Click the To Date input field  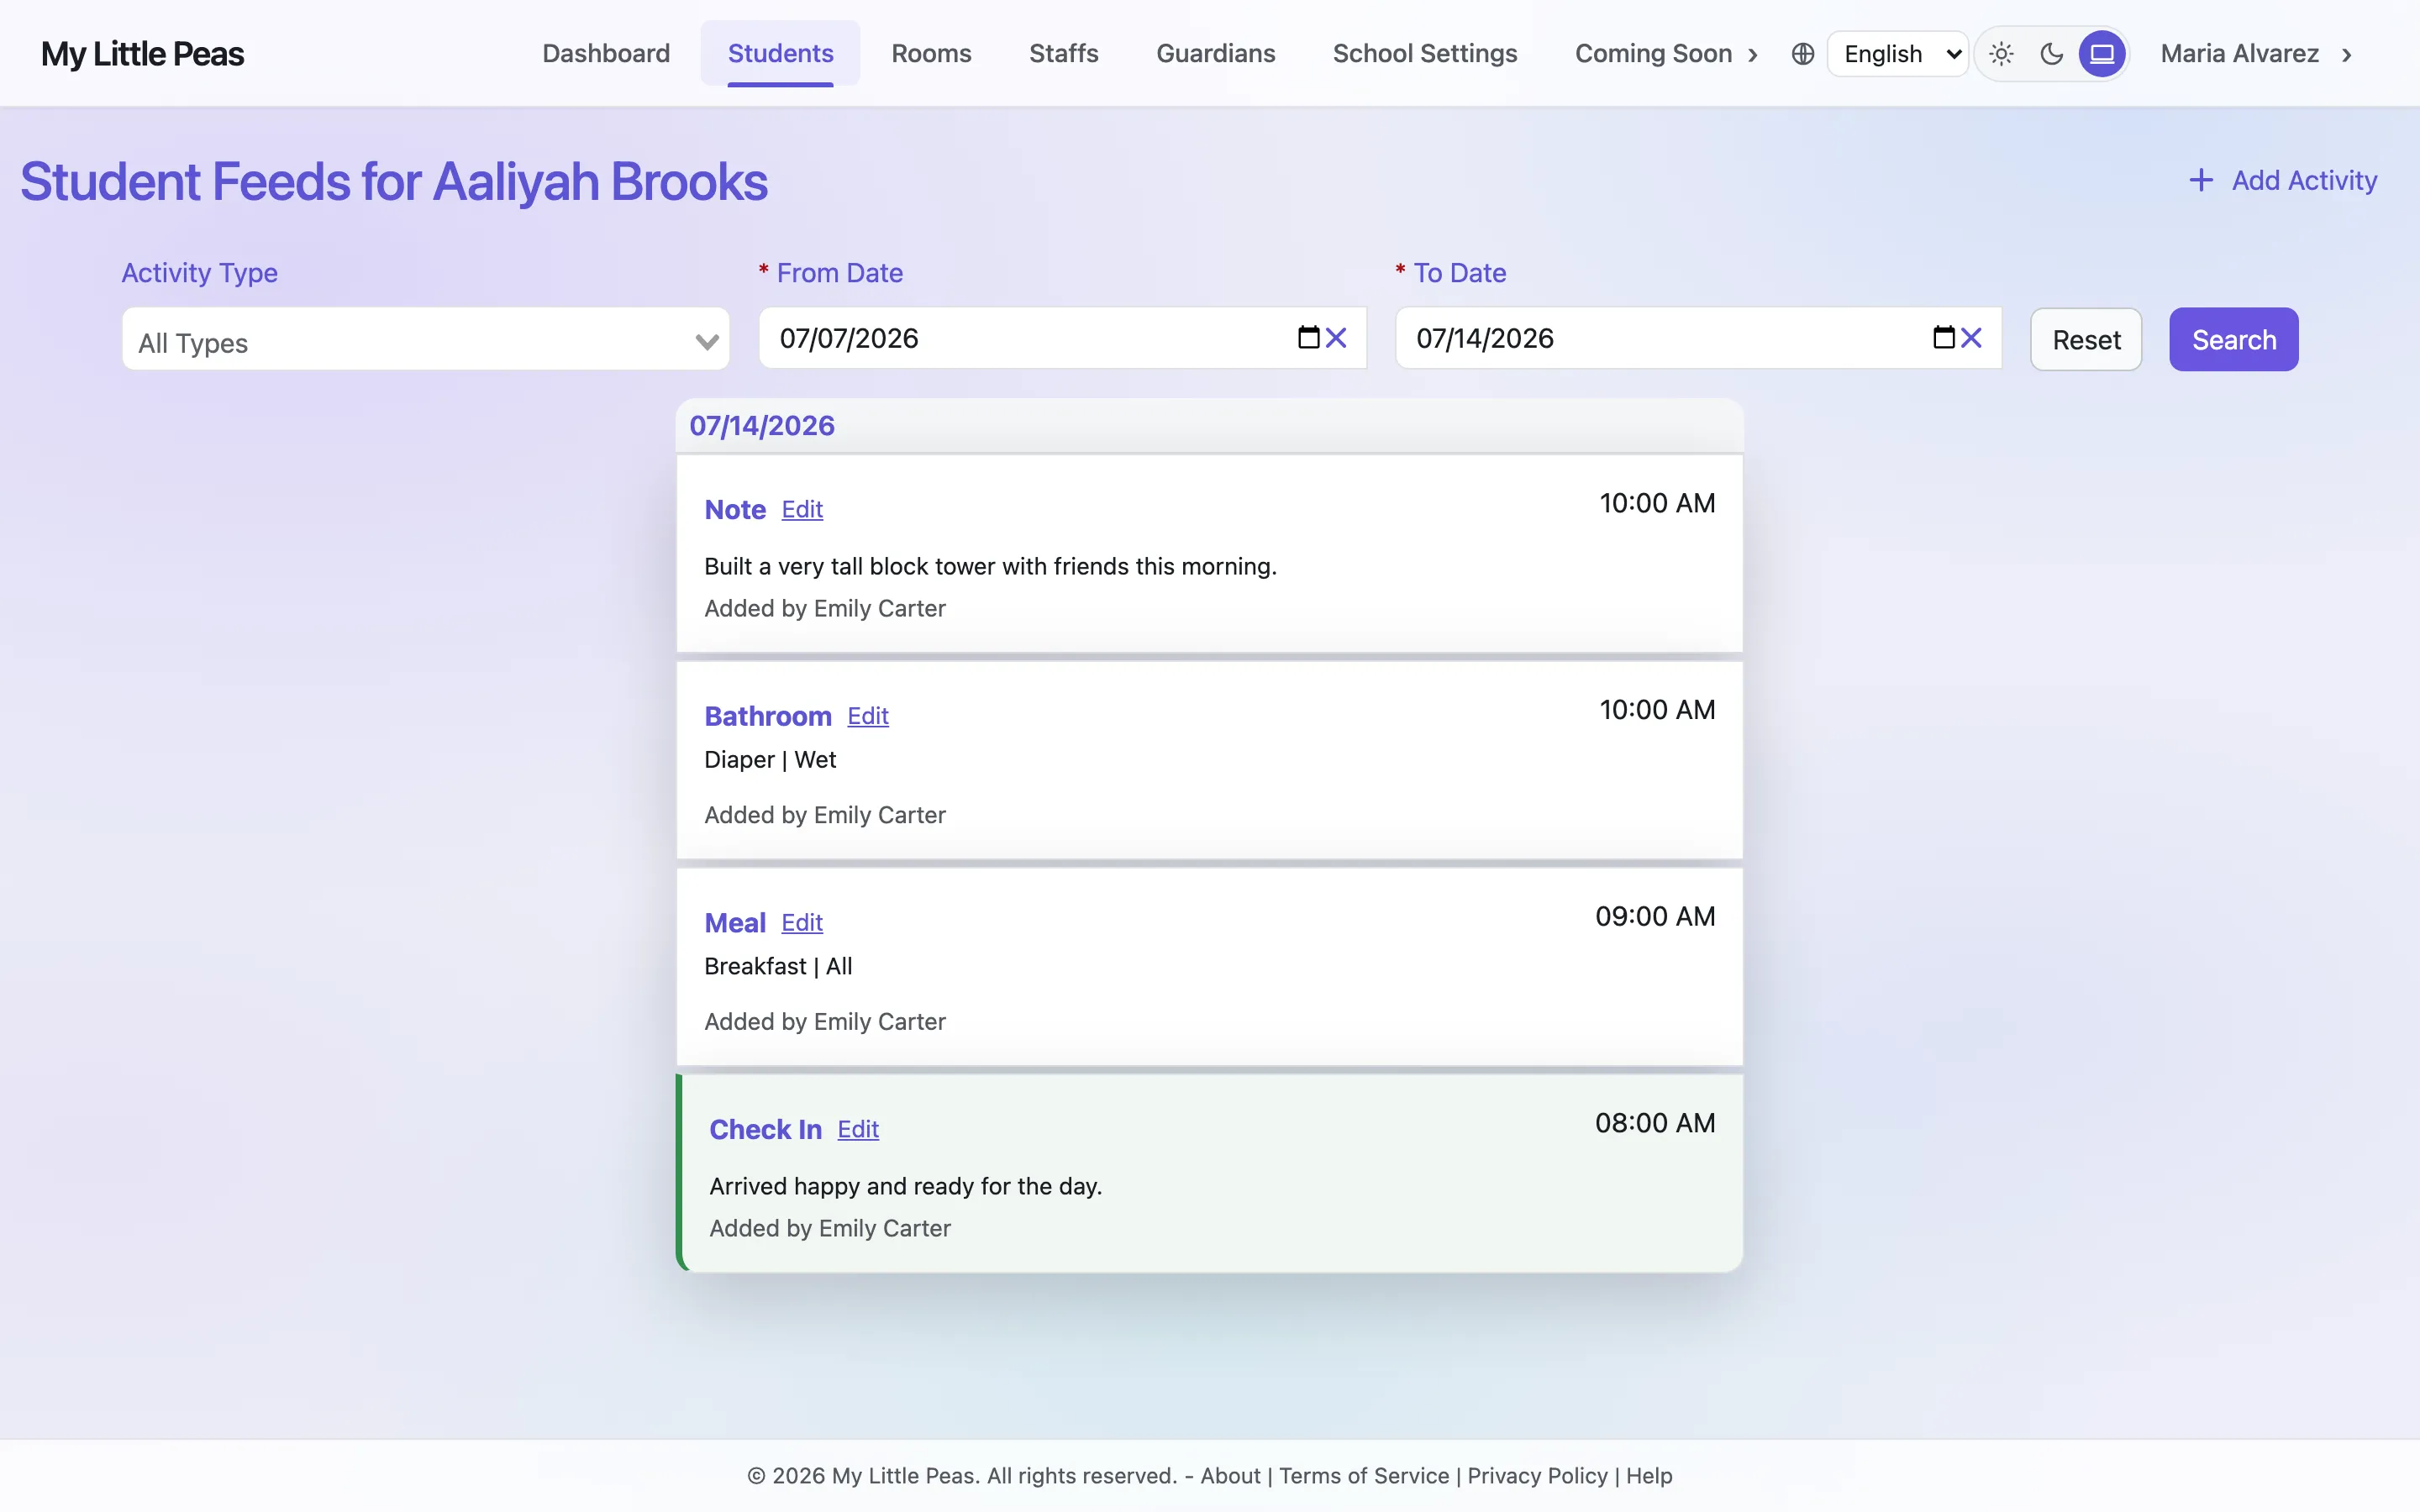pos(1698,338)
